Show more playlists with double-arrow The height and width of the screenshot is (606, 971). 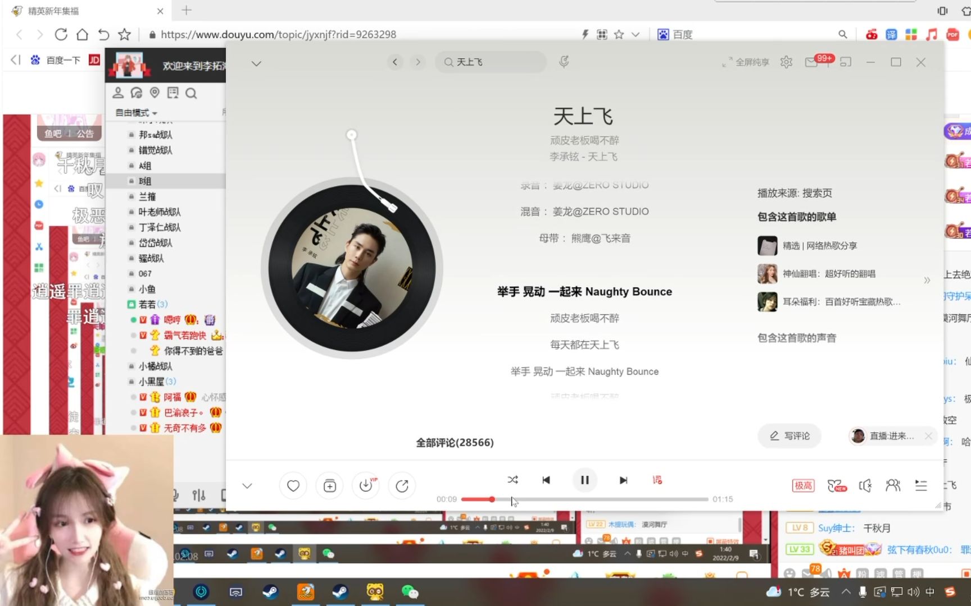click(x=927, y=280)
